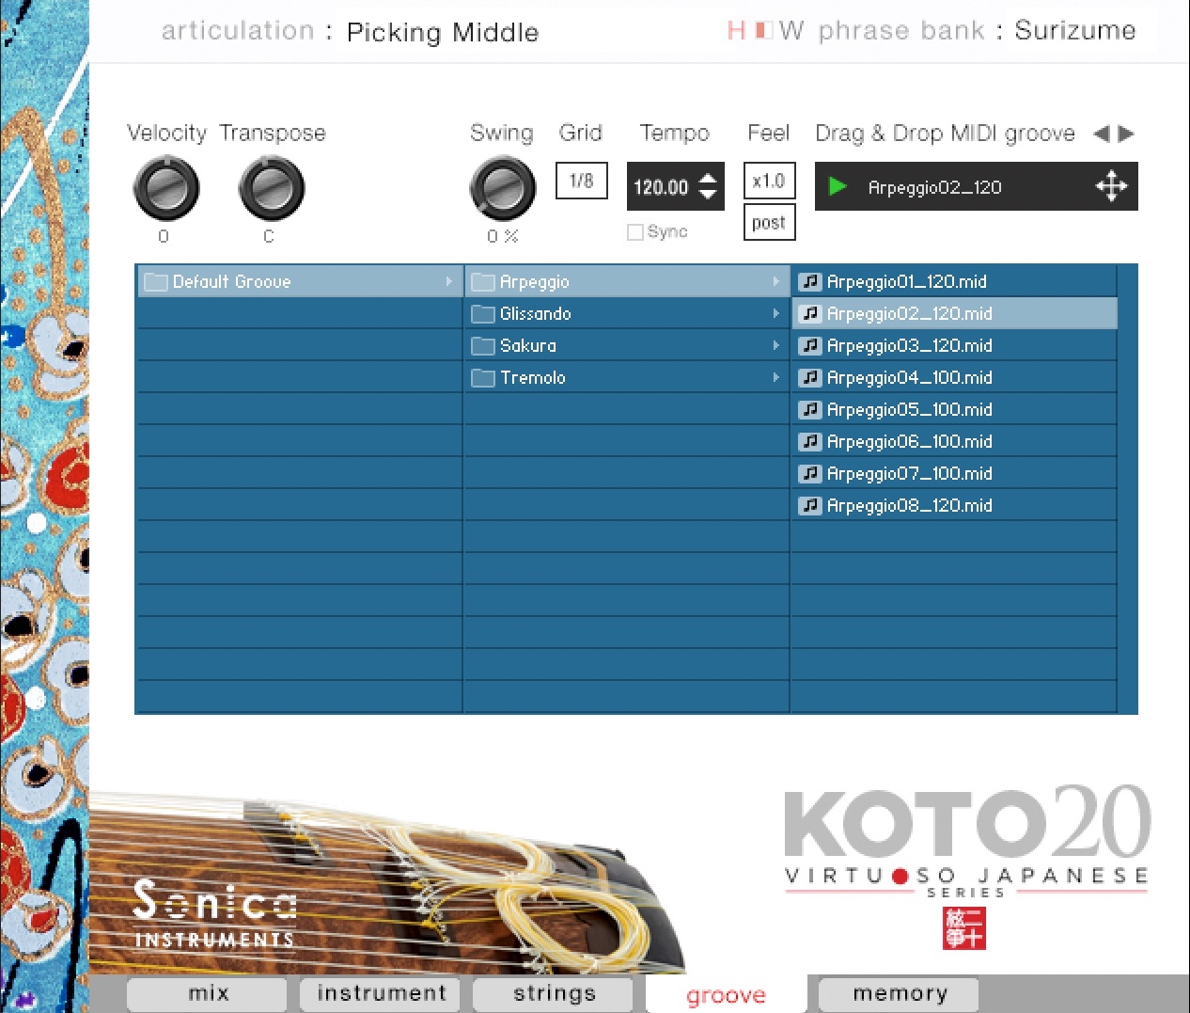Play the Arpeggio02_120 groove preview
1190x1013 pixels.
click(837, 186)
